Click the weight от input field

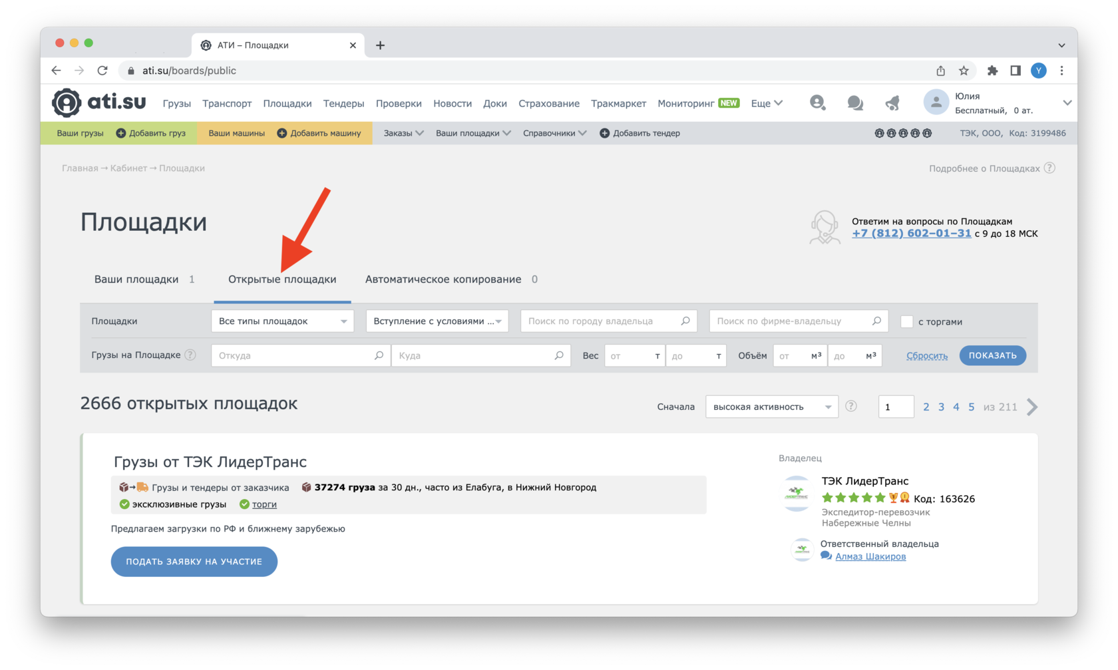click(634, 355)
